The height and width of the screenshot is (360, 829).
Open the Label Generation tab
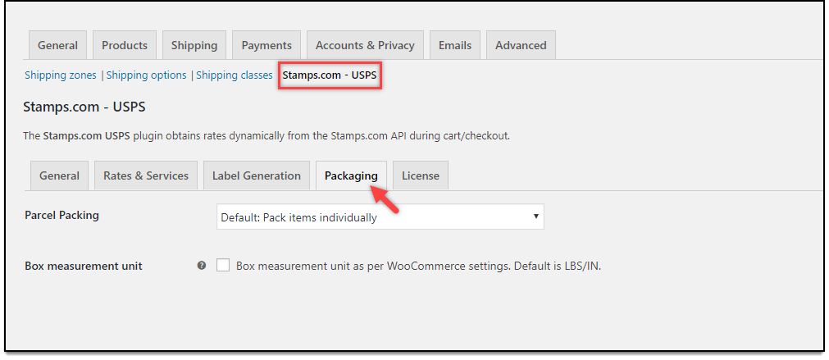[x=257, y=175]
